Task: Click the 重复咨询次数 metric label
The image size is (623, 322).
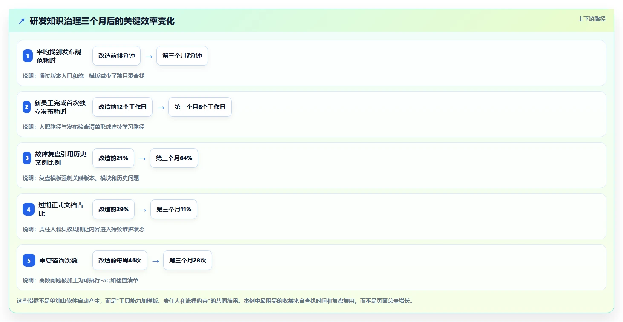Action: tap(58, 260)
